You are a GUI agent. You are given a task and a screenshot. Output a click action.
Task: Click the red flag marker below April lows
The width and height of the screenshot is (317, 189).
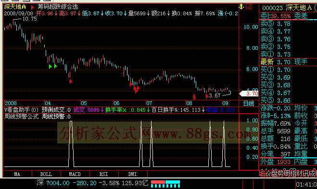click(71, 81)
